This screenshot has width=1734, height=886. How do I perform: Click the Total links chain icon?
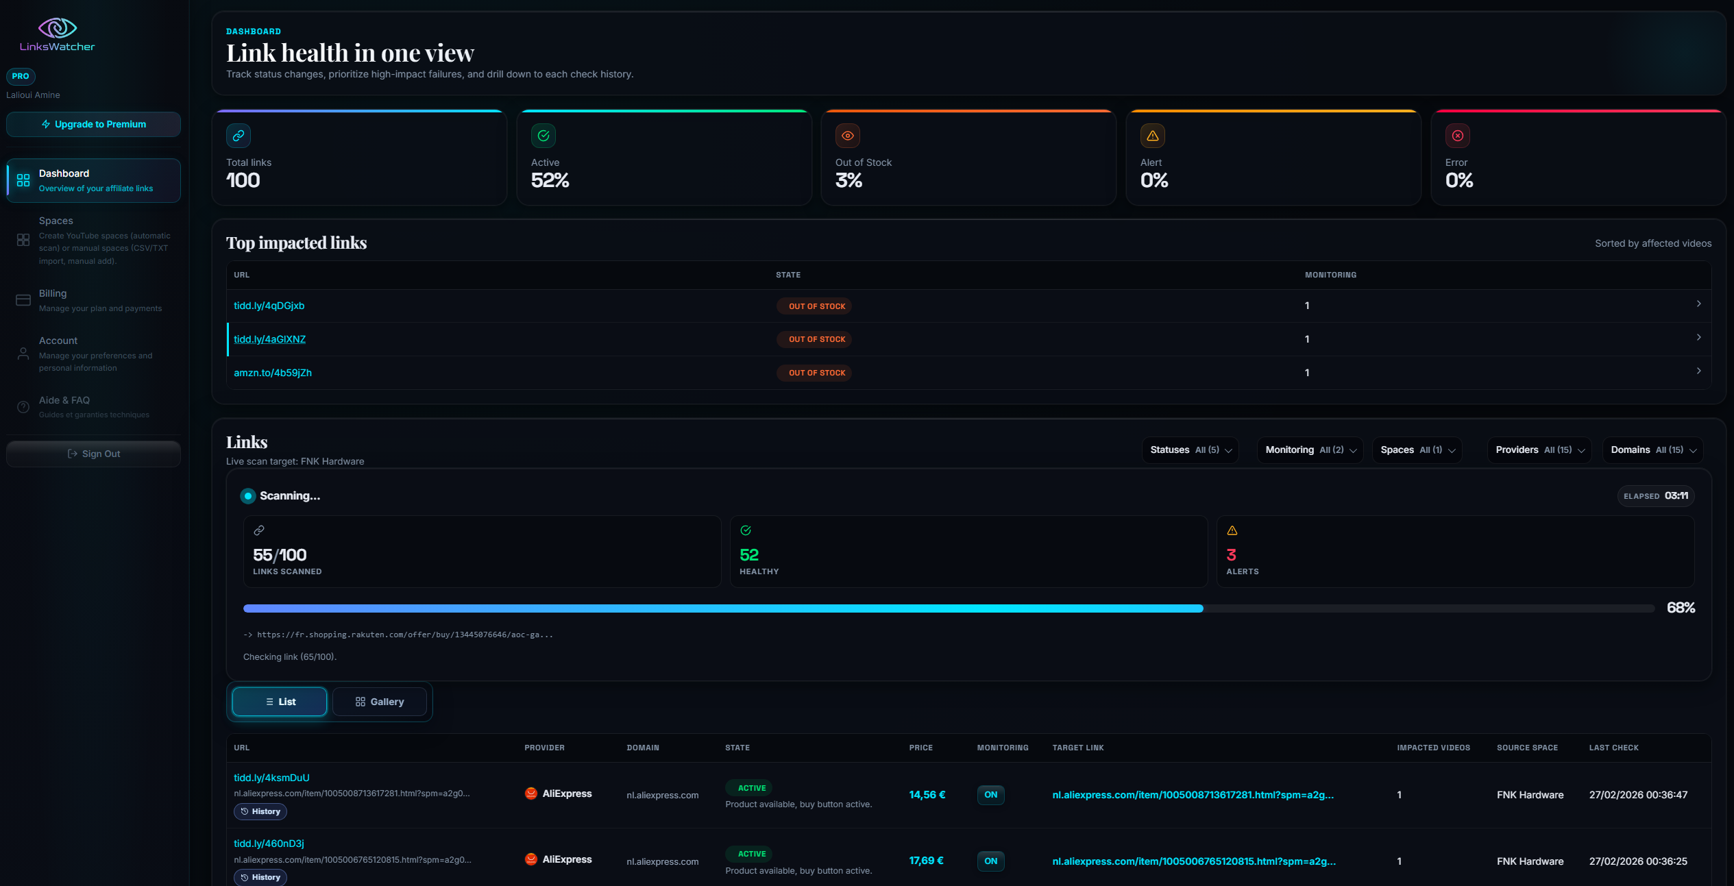coord(238,136)
